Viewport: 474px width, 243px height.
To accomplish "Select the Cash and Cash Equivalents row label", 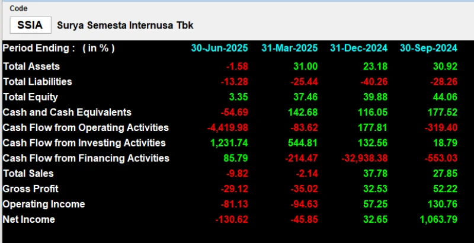I will pyautogui.click(x=67, y=113).
